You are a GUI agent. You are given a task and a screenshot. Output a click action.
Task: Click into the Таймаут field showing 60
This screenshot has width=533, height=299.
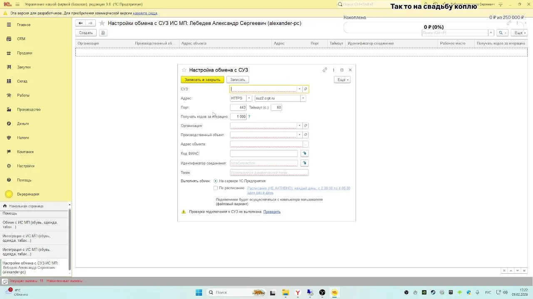pyautogui.click(x=276, y=108)
